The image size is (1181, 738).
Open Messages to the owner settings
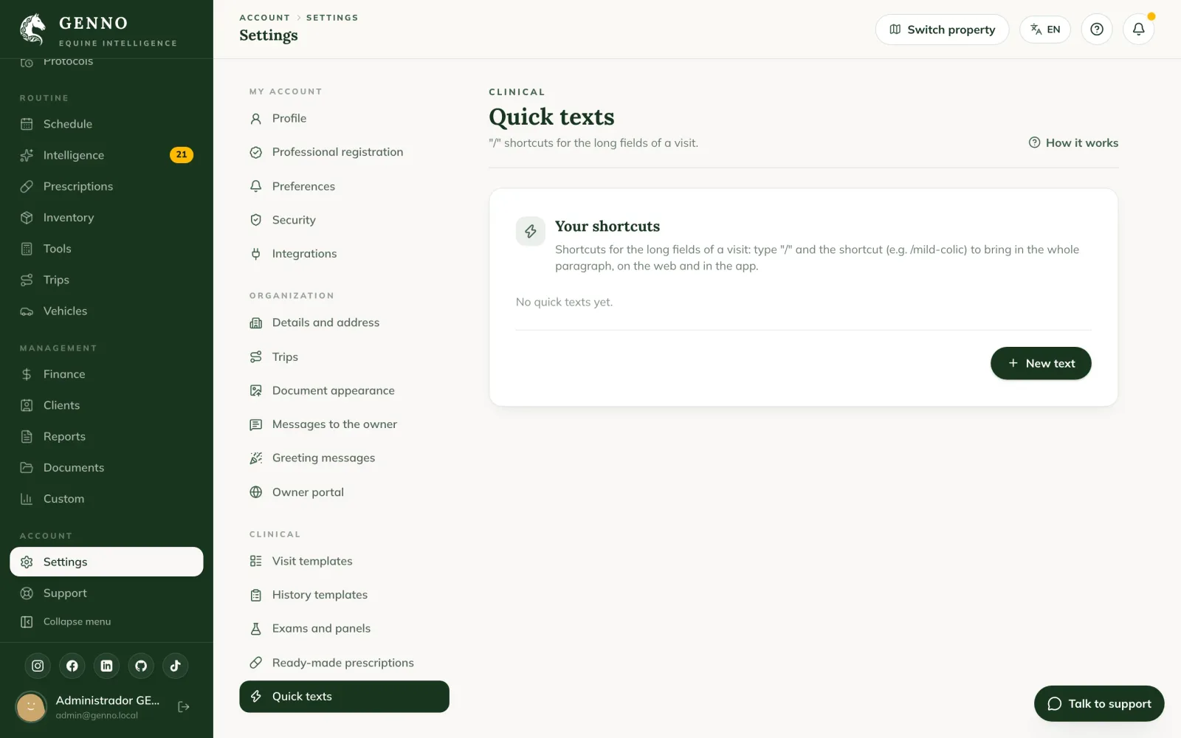[344, 424]
